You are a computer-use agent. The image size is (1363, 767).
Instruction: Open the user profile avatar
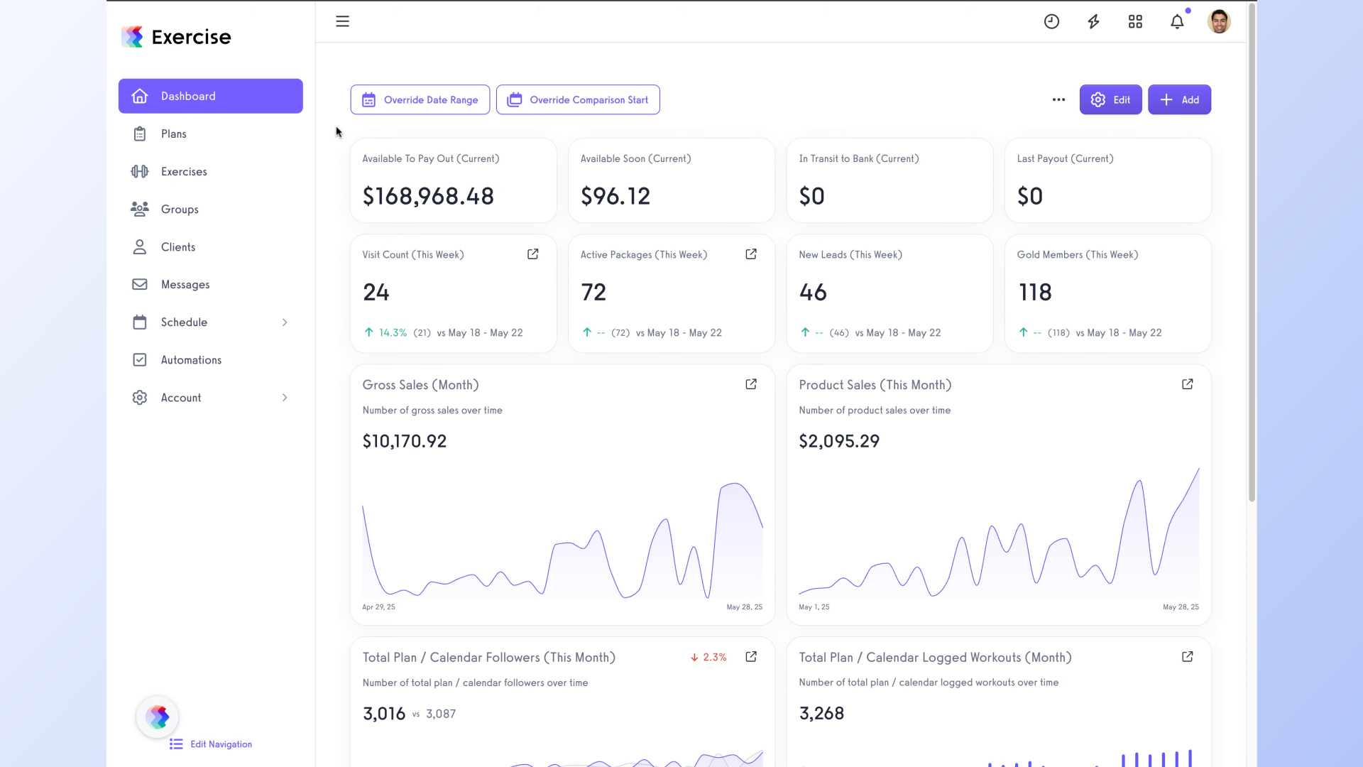[1219, 21]
